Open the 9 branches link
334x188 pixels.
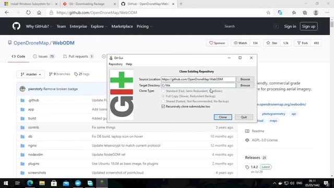(x=59, y=74)
